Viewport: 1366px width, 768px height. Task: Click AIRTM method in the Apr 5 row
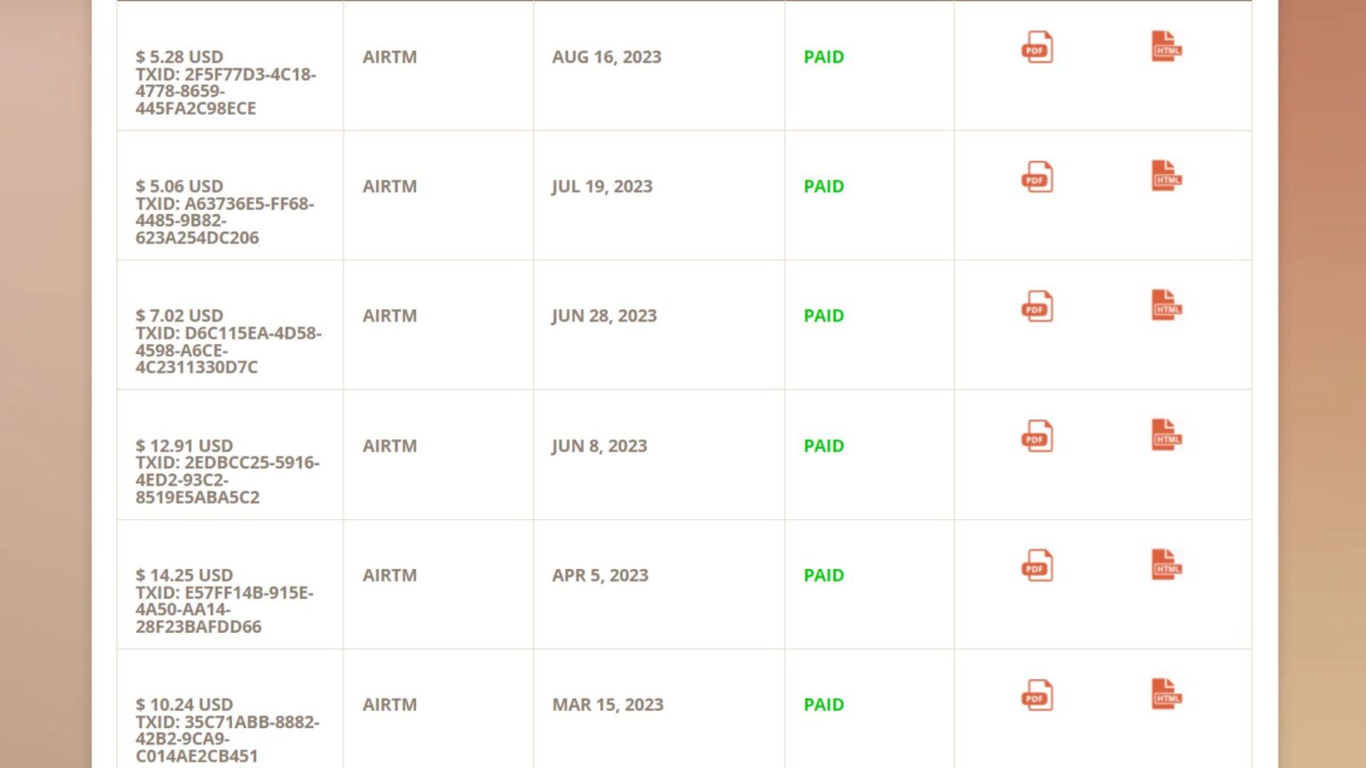point(390,575)
